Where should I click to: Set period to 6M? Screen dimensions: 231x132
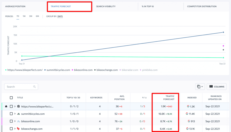point(37,16)
